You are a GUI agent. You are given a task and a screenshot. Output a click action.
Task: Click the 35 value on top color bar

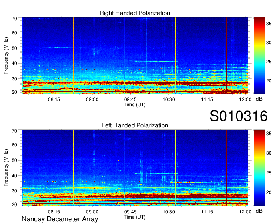pyautogui.click(x=269, y=24)
